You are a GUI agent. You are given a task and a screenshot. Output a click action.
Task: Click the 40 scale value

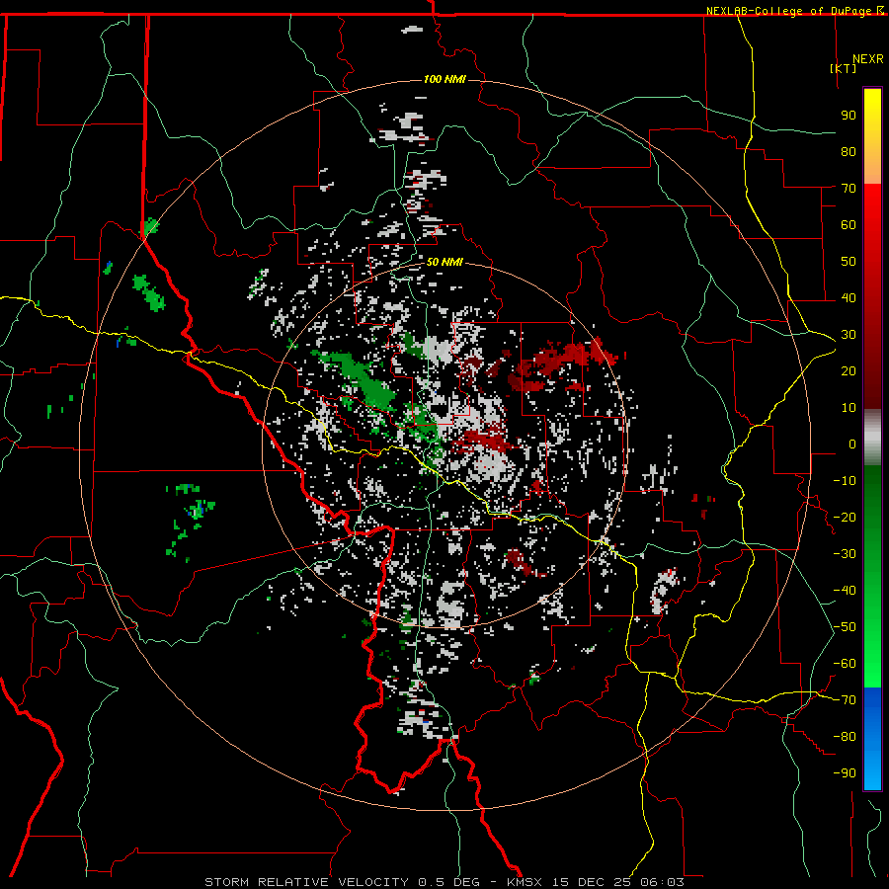coord(849,298)
